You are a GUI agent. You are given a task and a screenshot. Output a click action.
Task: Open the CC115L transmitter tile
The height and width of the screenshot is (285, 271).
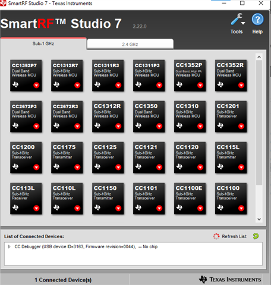[231, 157]
